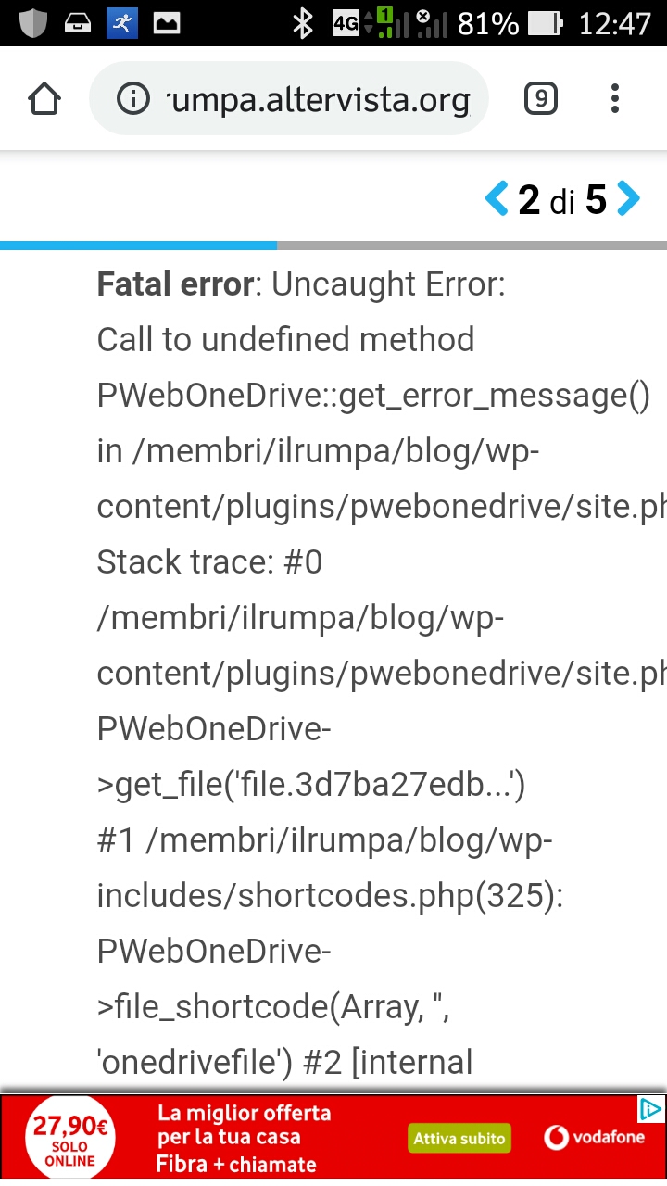
Task: Tap the 27,90€ Solo Online badge
Action: pyautogui.click(x=70, y=1140)
